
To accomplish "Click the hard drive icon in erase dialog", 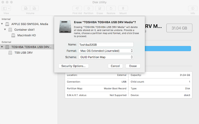I will [x=65, y=27].
